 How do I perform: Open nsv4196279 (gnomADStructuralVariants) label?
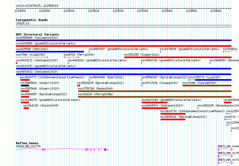[x=50, y=100]
